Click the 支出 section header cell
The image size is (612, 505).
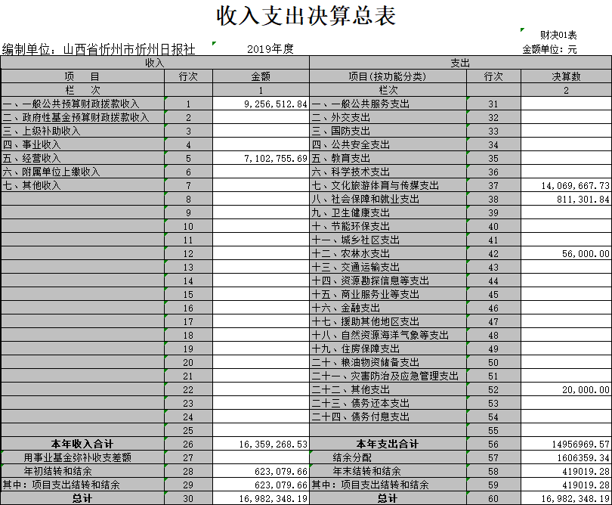tap(460, 63)
